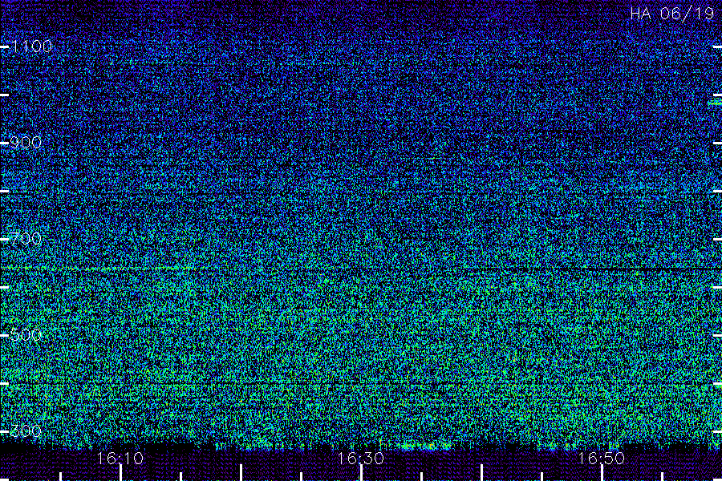Viewport: 722px width, 481px height.
Task: Click the tick mark below 16:30
Action: coord(362,473)
